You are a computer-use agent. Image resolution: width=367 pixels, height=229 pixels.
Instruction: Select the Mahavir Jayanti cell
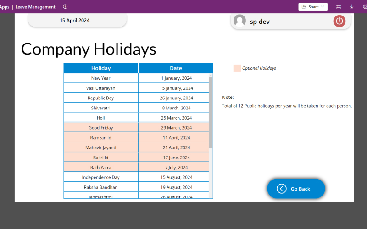click(x=101, y=147)
